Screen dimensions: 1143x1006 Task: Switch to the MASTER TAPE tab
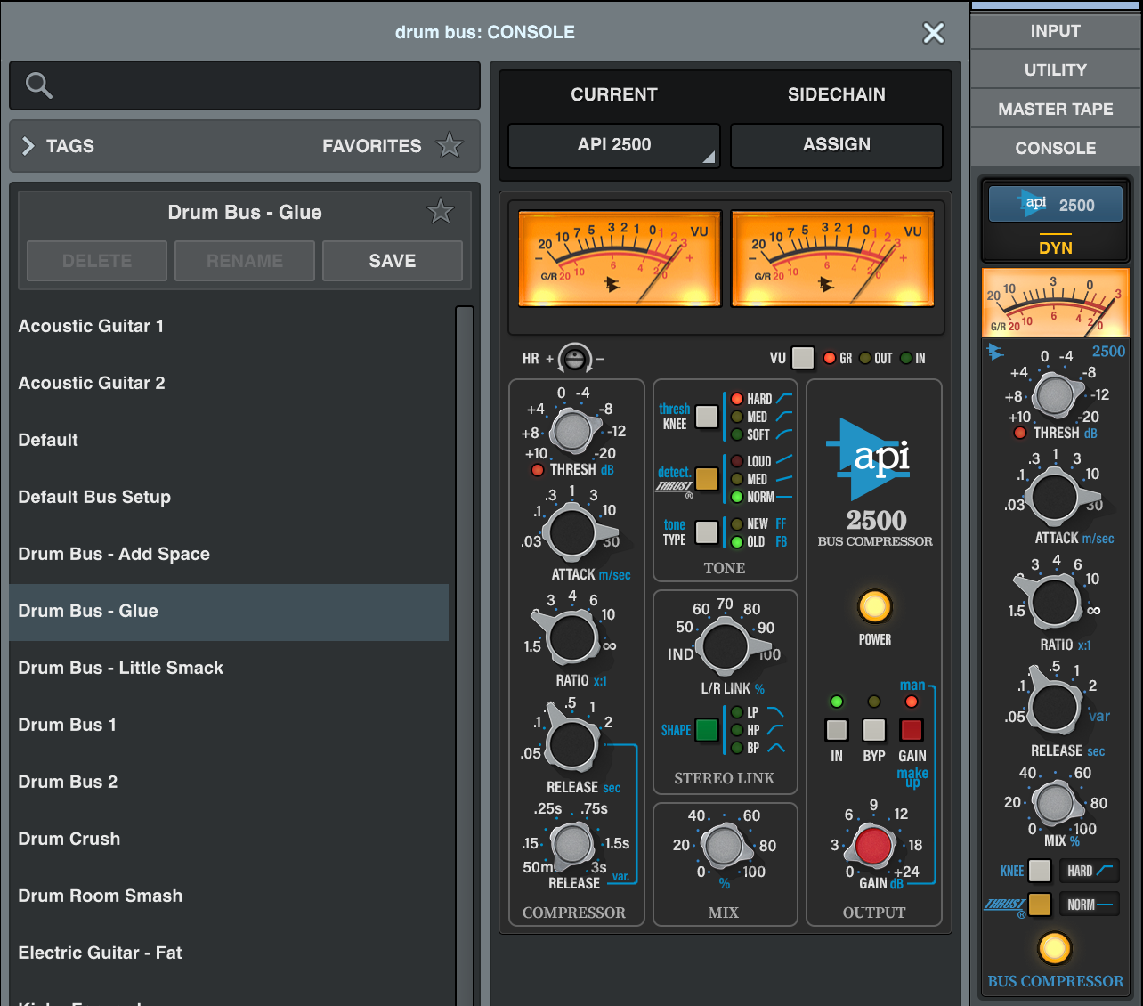tap(1055, 108)
